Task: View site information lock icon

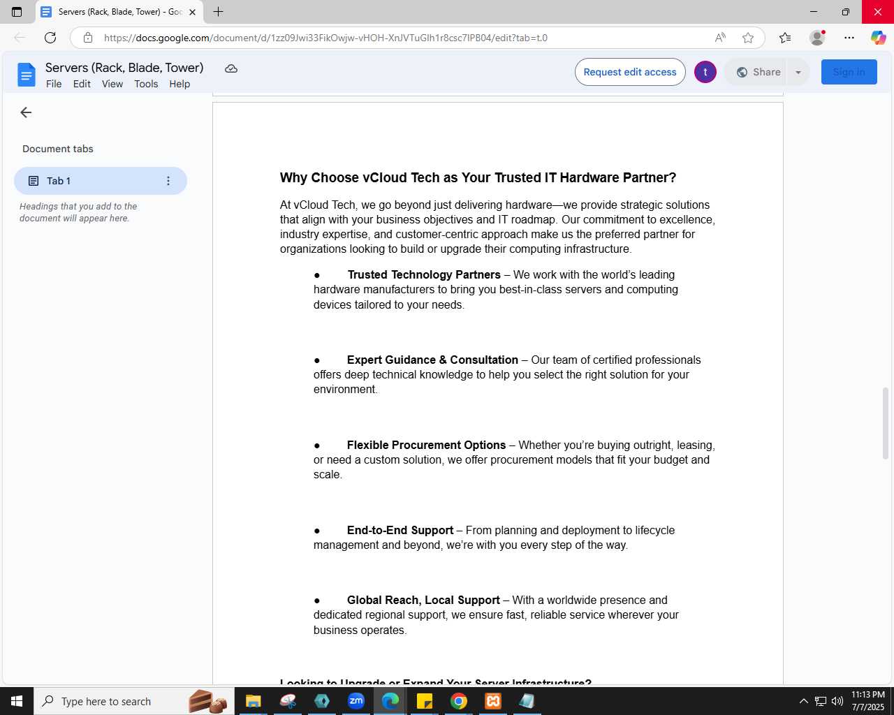Action: tap(88, 38)
